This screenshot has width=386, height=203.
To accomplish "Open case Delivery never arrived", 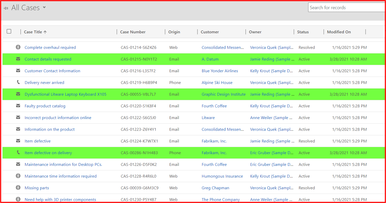I will click(x=44, y=83).
